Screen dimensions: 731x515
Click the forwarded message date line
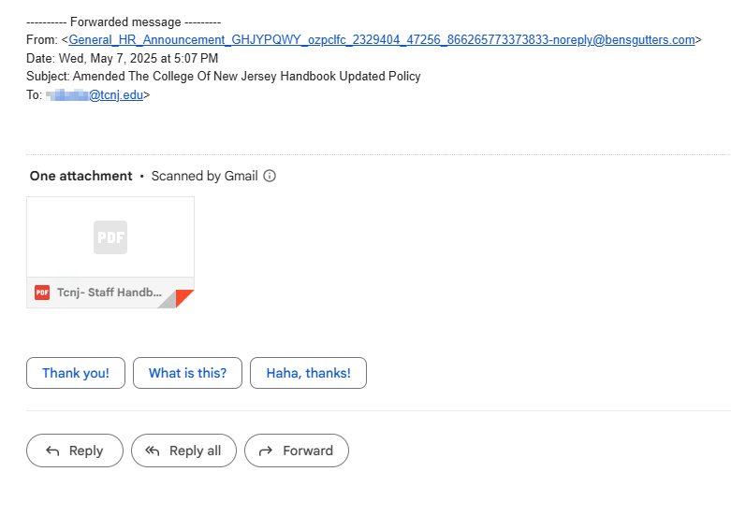(x=122, y=58)
